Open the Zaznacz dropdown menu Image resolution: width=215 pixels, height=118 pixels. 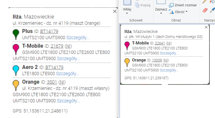click(161, 13)
